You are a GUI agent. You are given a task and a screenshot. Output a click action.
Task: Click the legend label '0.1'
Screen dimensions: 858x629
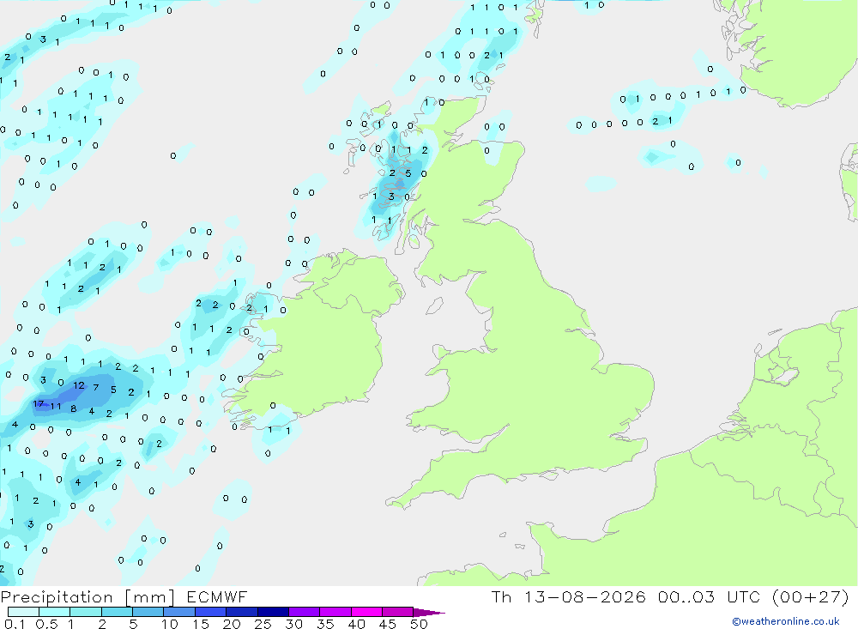14,624
